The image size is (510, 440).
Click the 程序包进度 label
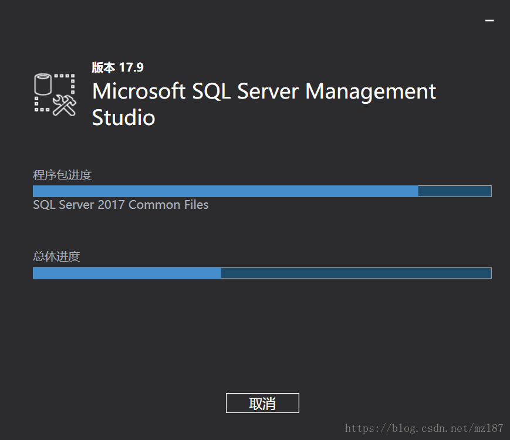pos(62,175)
